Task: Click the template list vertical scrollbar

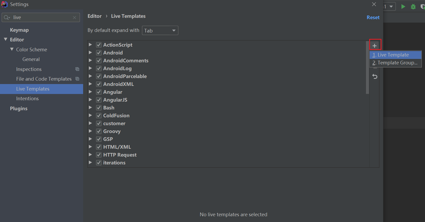Action: coord(367,68)
